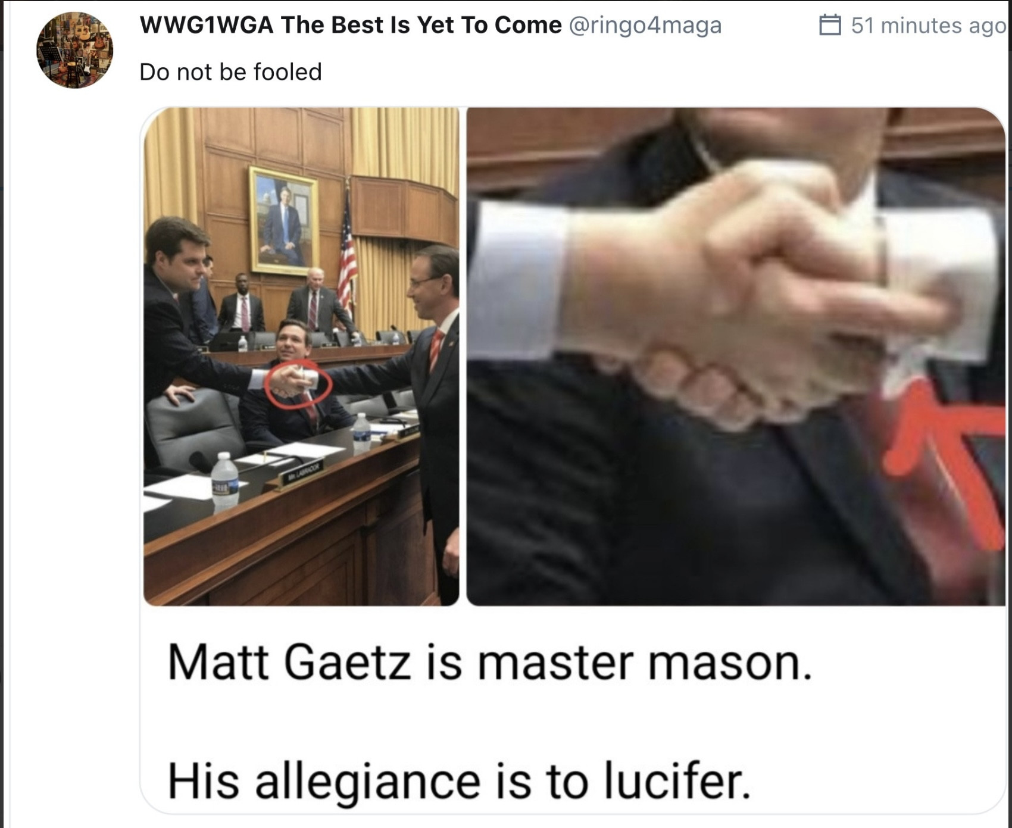This screenshot has height=828, width=1012.
Task: Select the "Do not be fooled" post text
Action: point(230,72)
